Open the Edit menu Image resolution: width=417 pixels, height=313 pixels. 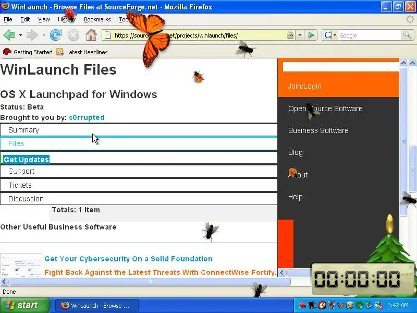click(x=25, y=19)
